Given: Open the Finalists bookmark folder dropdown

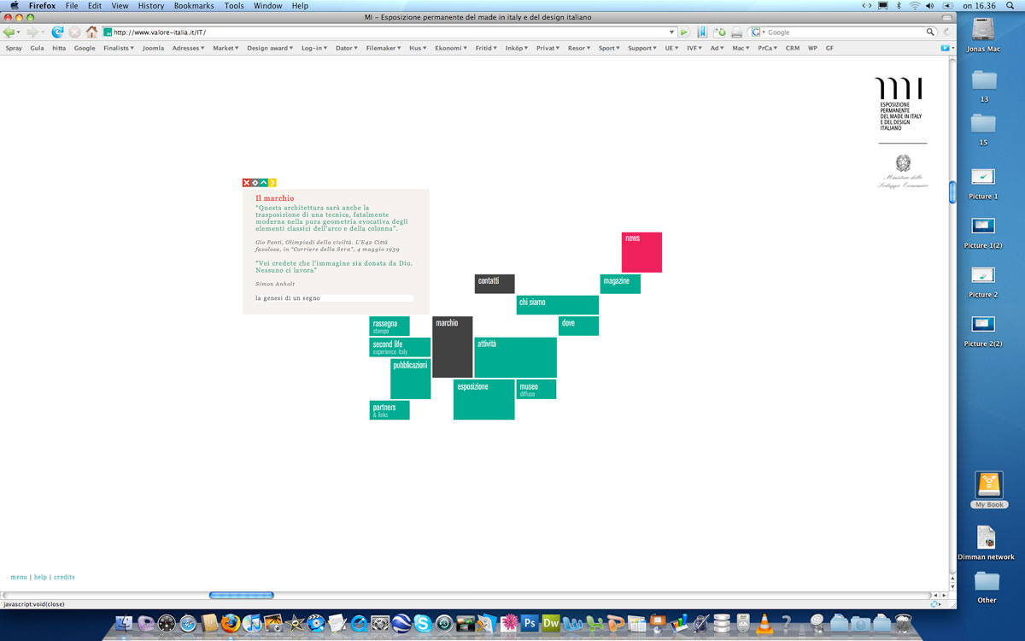Looking at the screenshot, I should point(119,49).
